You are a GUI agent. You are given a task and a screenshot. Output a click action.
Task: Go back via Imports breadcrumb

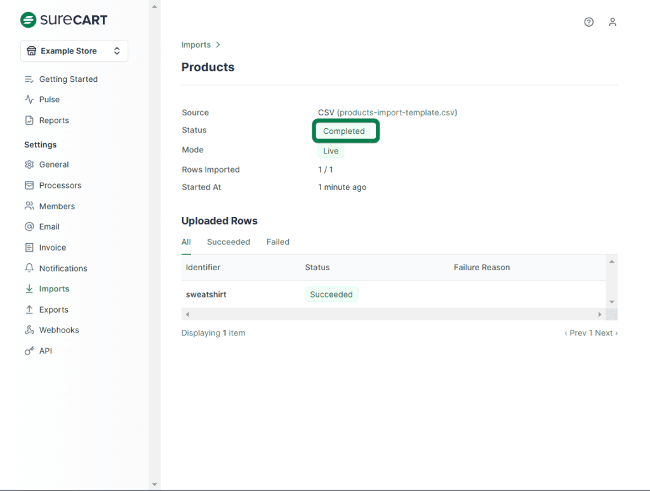[x=196, y=45]
